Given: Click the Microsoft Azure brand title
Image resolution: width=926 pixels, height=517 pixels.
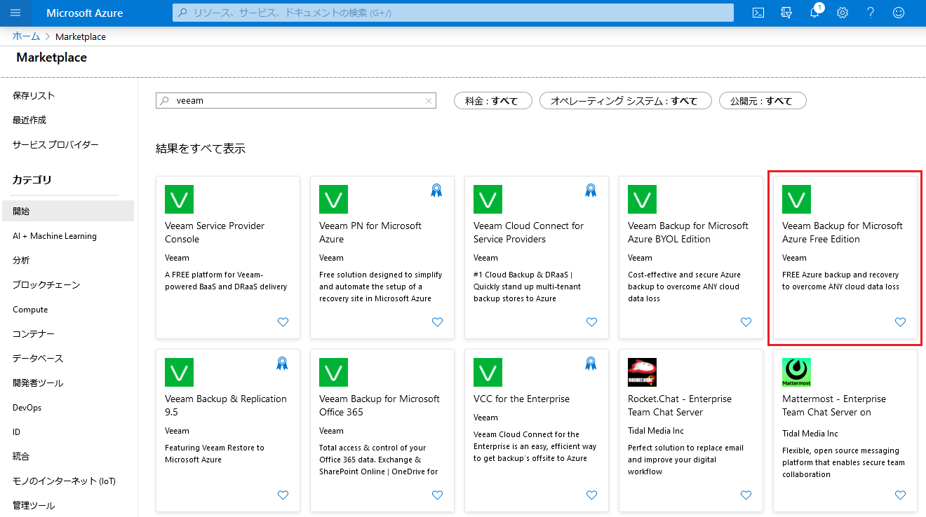Looking at the screenshot, I should point(85,13).
